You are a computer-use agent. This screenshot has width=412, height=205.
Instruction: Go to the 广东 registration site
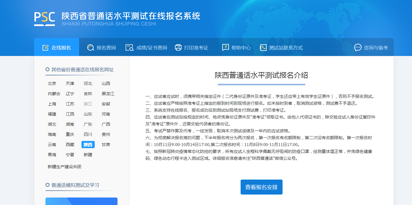(x=88, y=124)
